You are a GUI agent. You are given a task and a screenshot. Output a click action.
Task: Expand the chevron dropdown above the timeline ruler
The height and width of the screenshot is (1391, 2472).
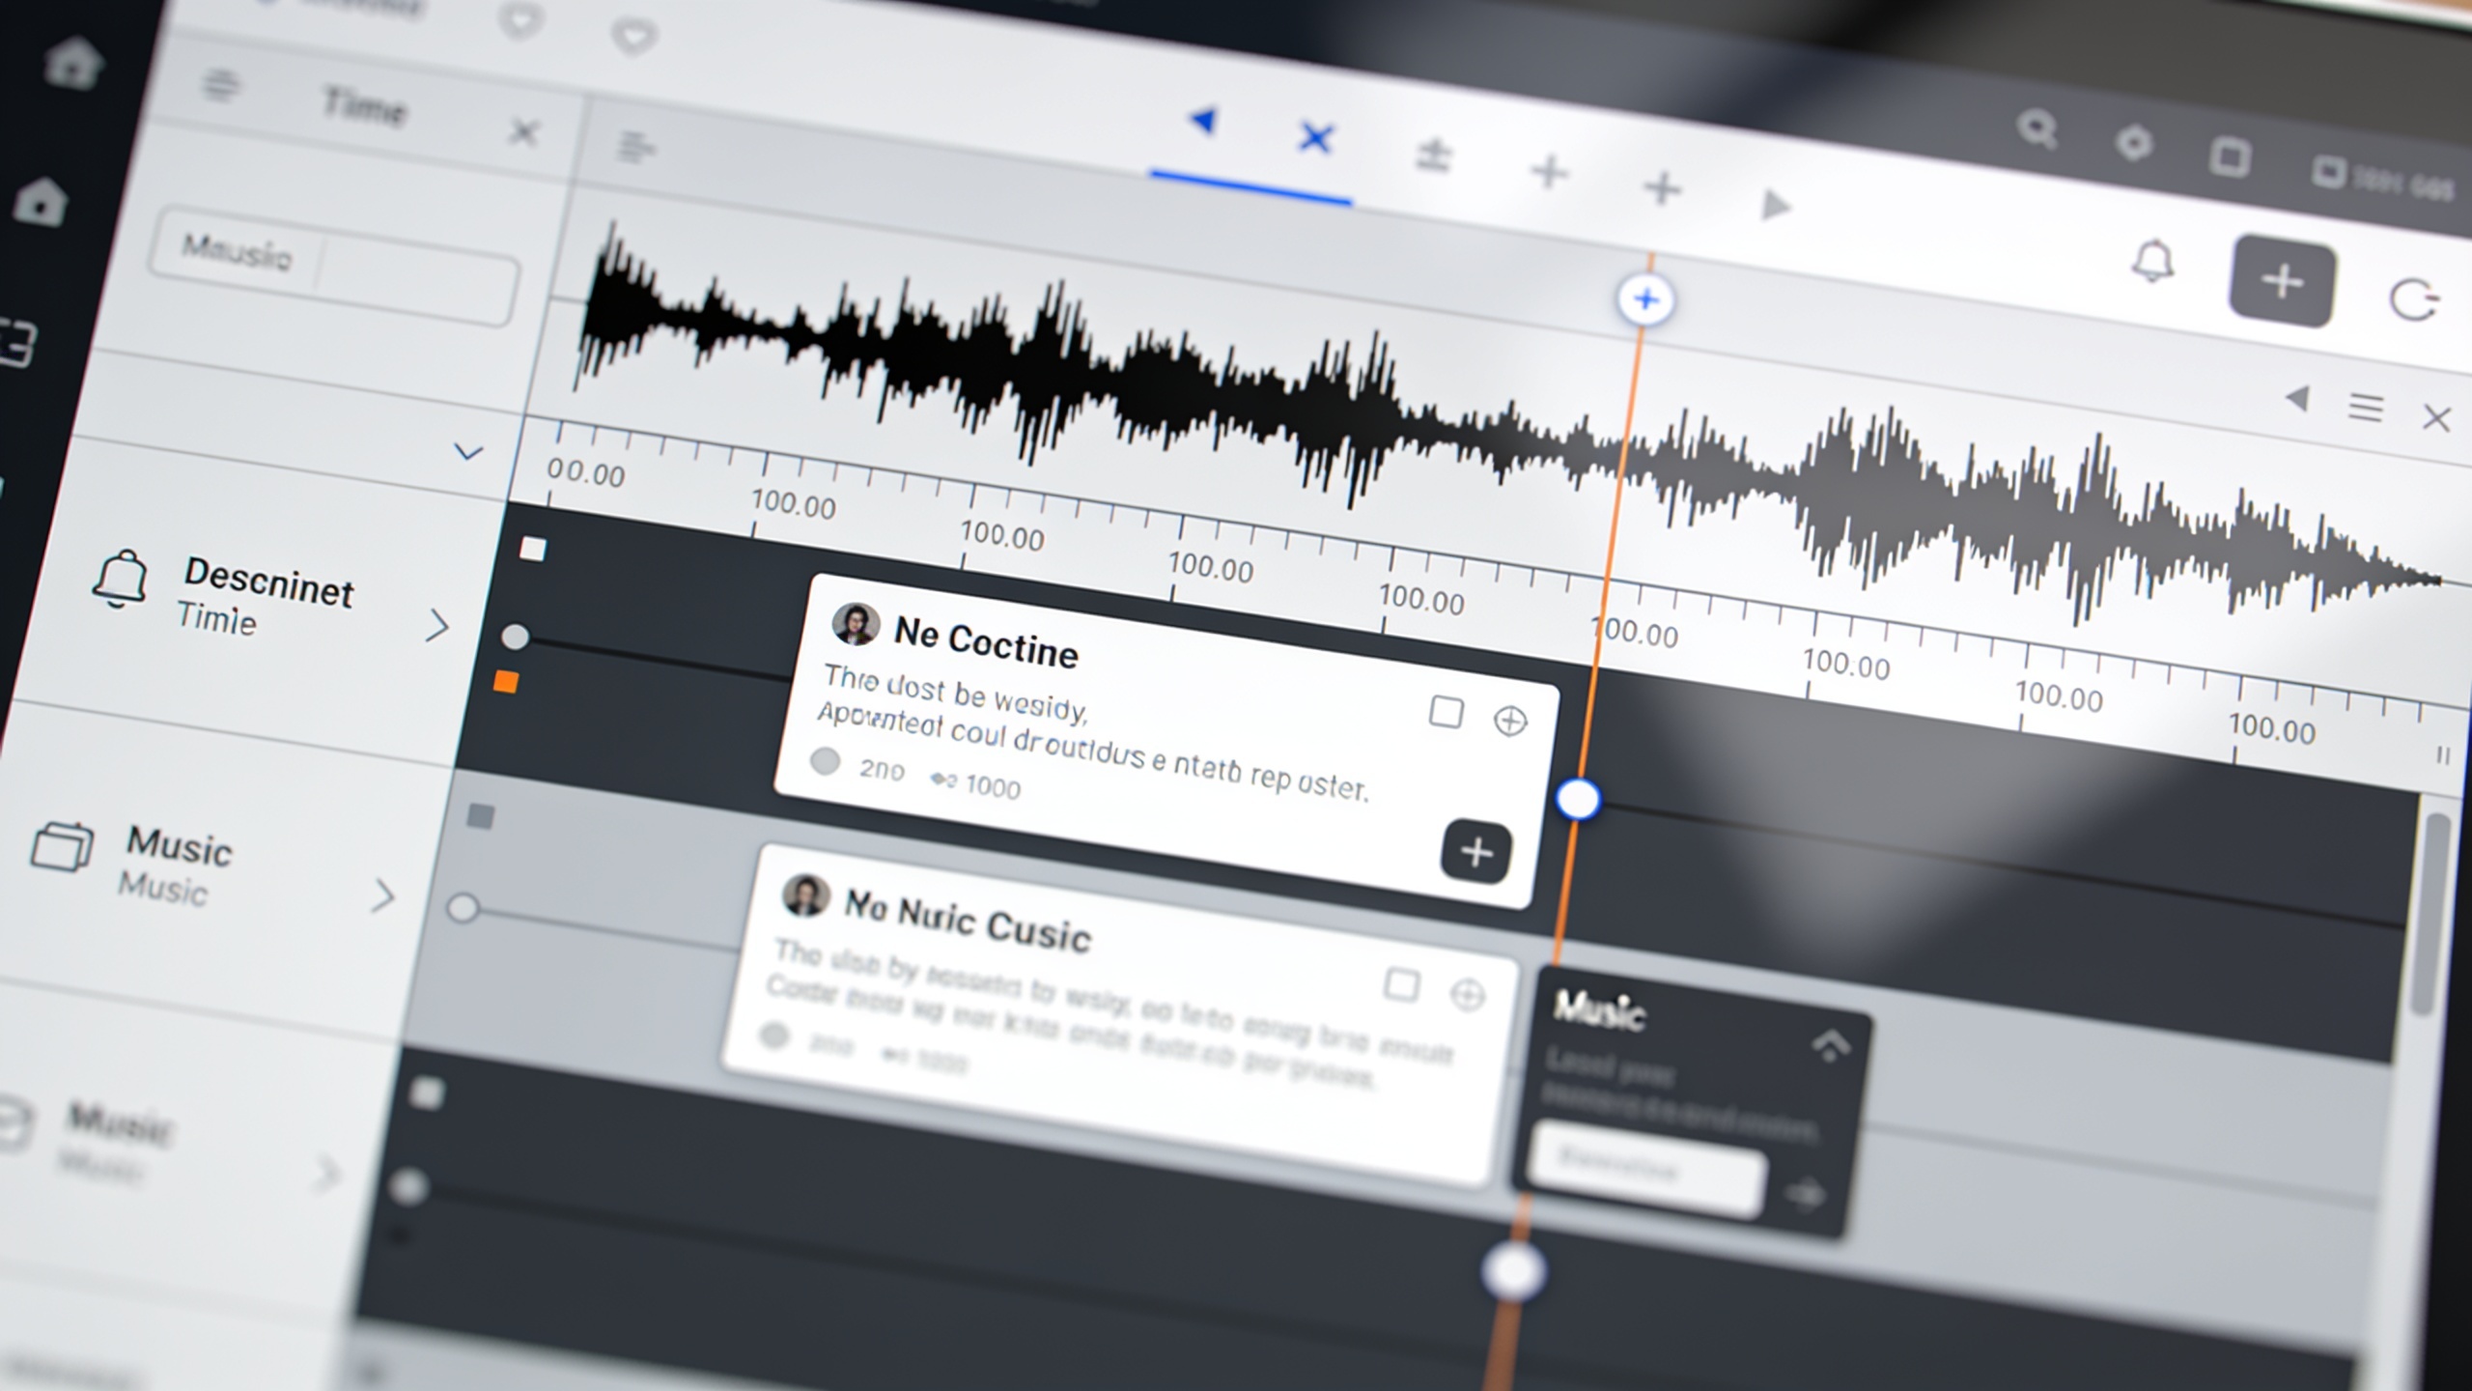(468, 452)
